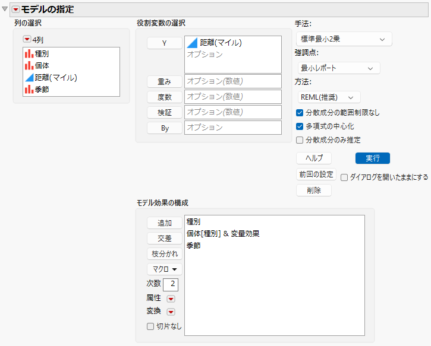Viewport: 431px width, 346px height.
Task: Select the 種別 effect in model effects
Action: click(193, 222)
